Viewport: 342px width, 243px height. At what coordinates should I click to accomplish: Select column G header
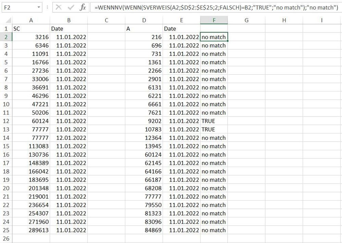246,20
